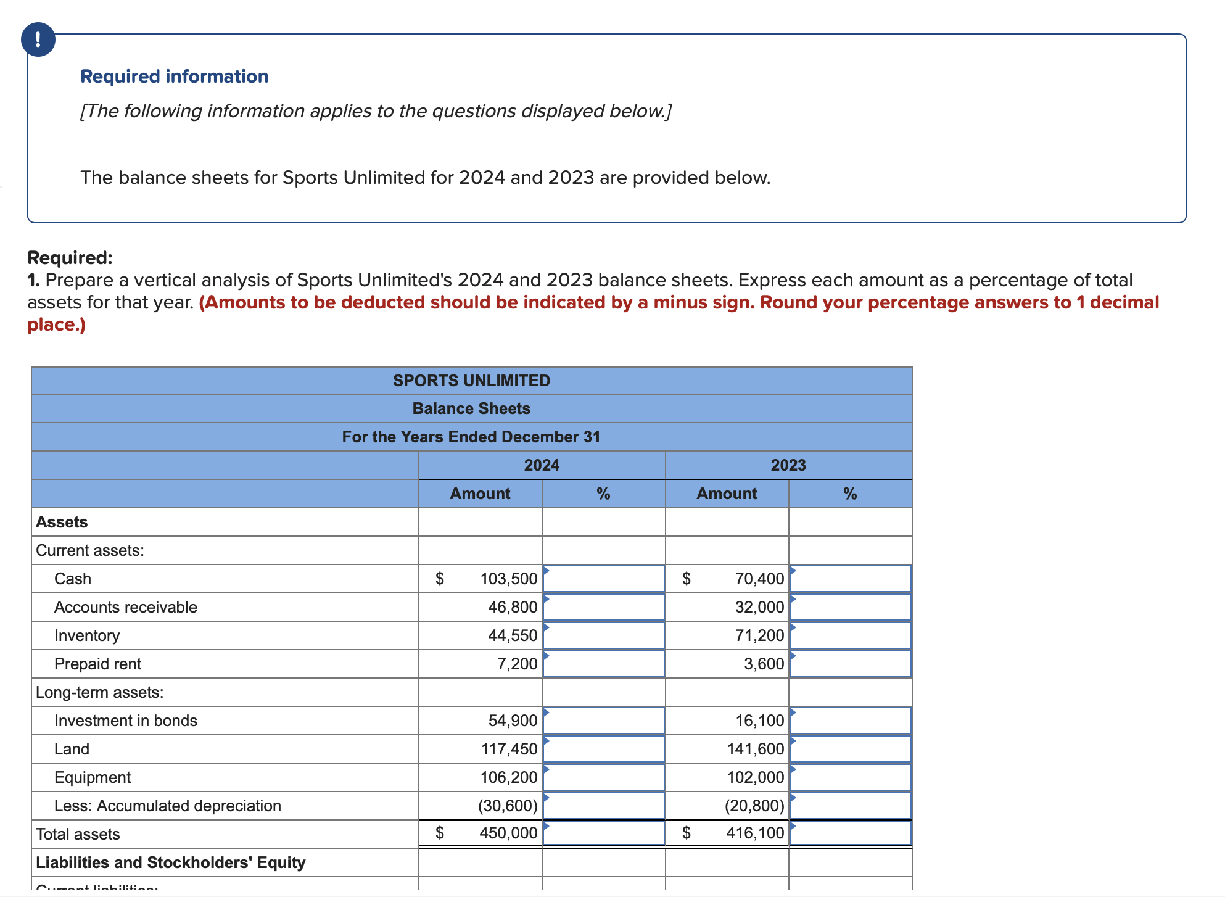Click 2024 Equipment percentage field

tap(603, 777)
